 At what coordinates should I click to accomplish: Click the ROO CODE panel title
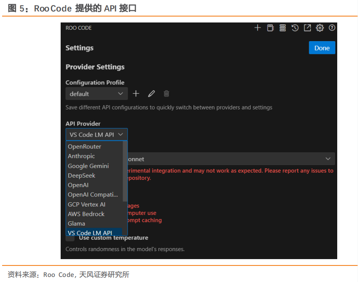78,28
